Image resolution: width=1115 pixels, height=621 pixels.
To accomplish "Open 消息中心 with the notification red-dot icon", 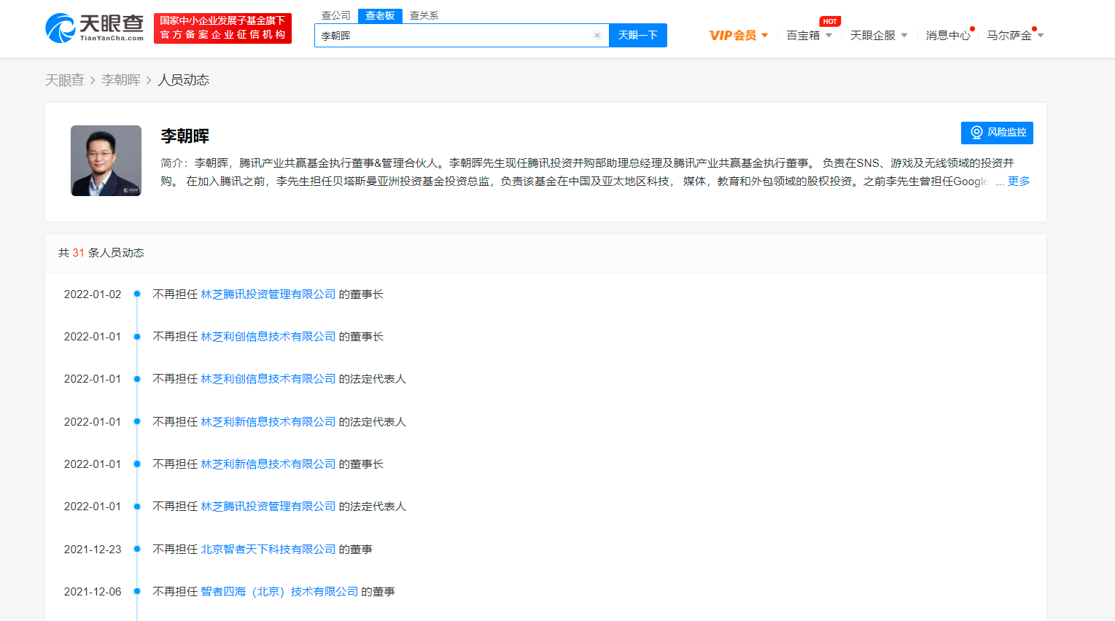I will (947, 34).
